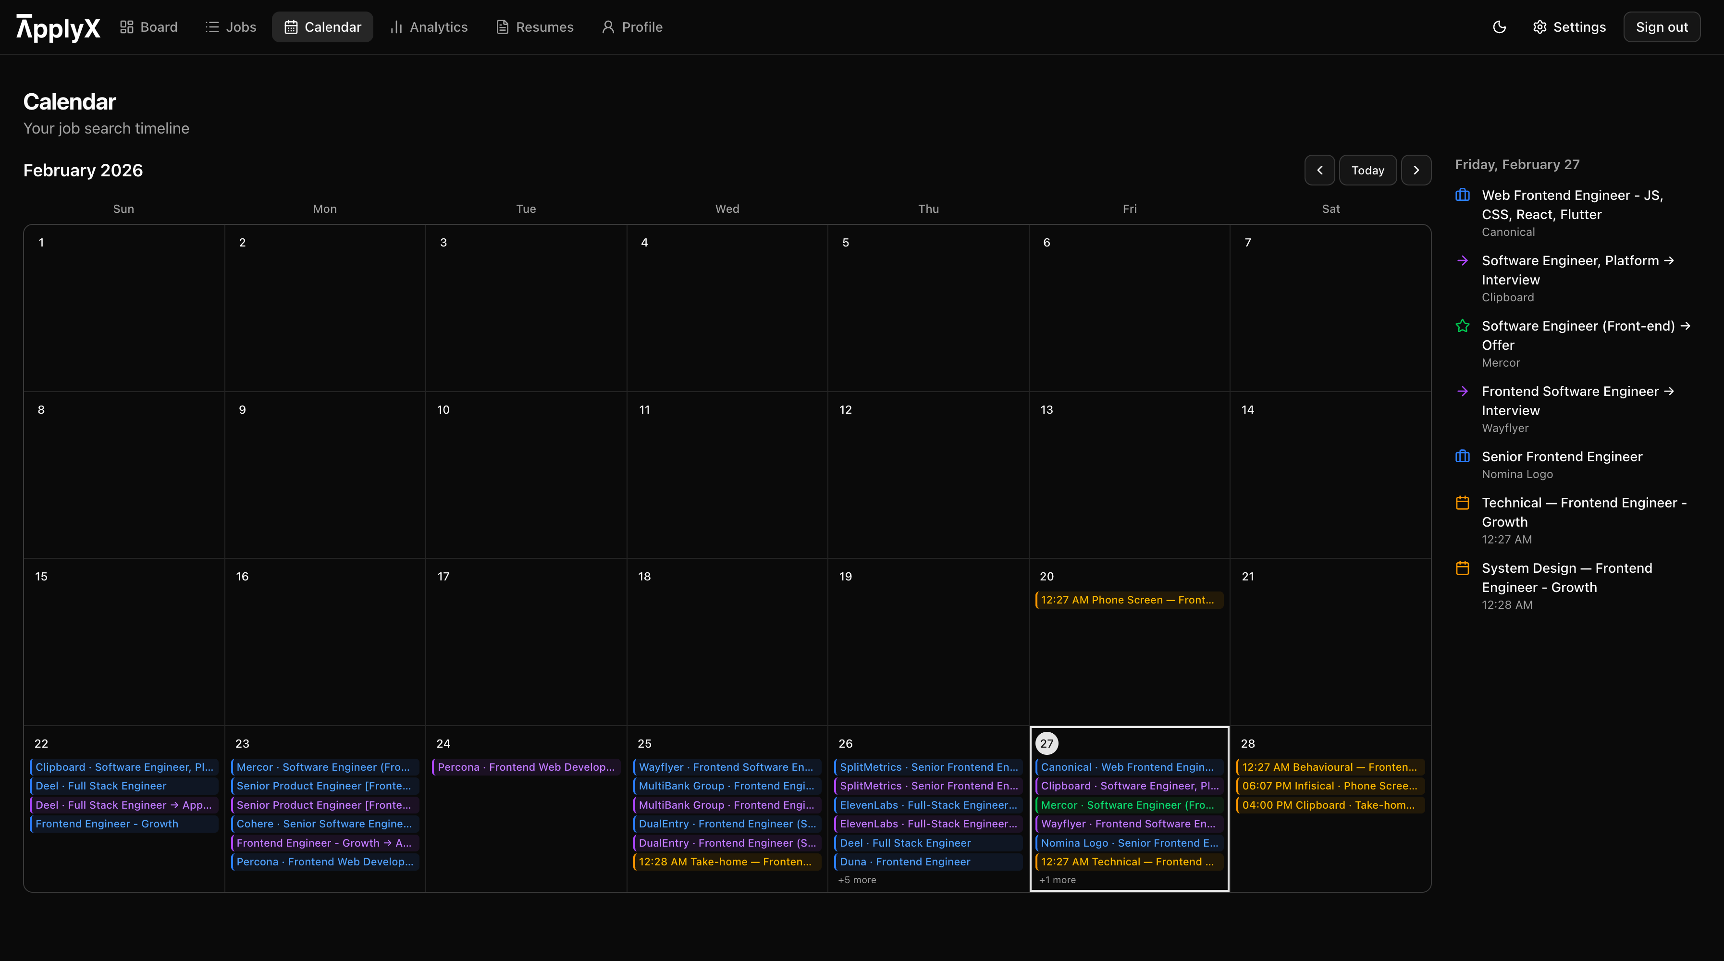Advance to next month with right chevron
This screenshot has width=1724, height=961.
(x=1416, y=170)
